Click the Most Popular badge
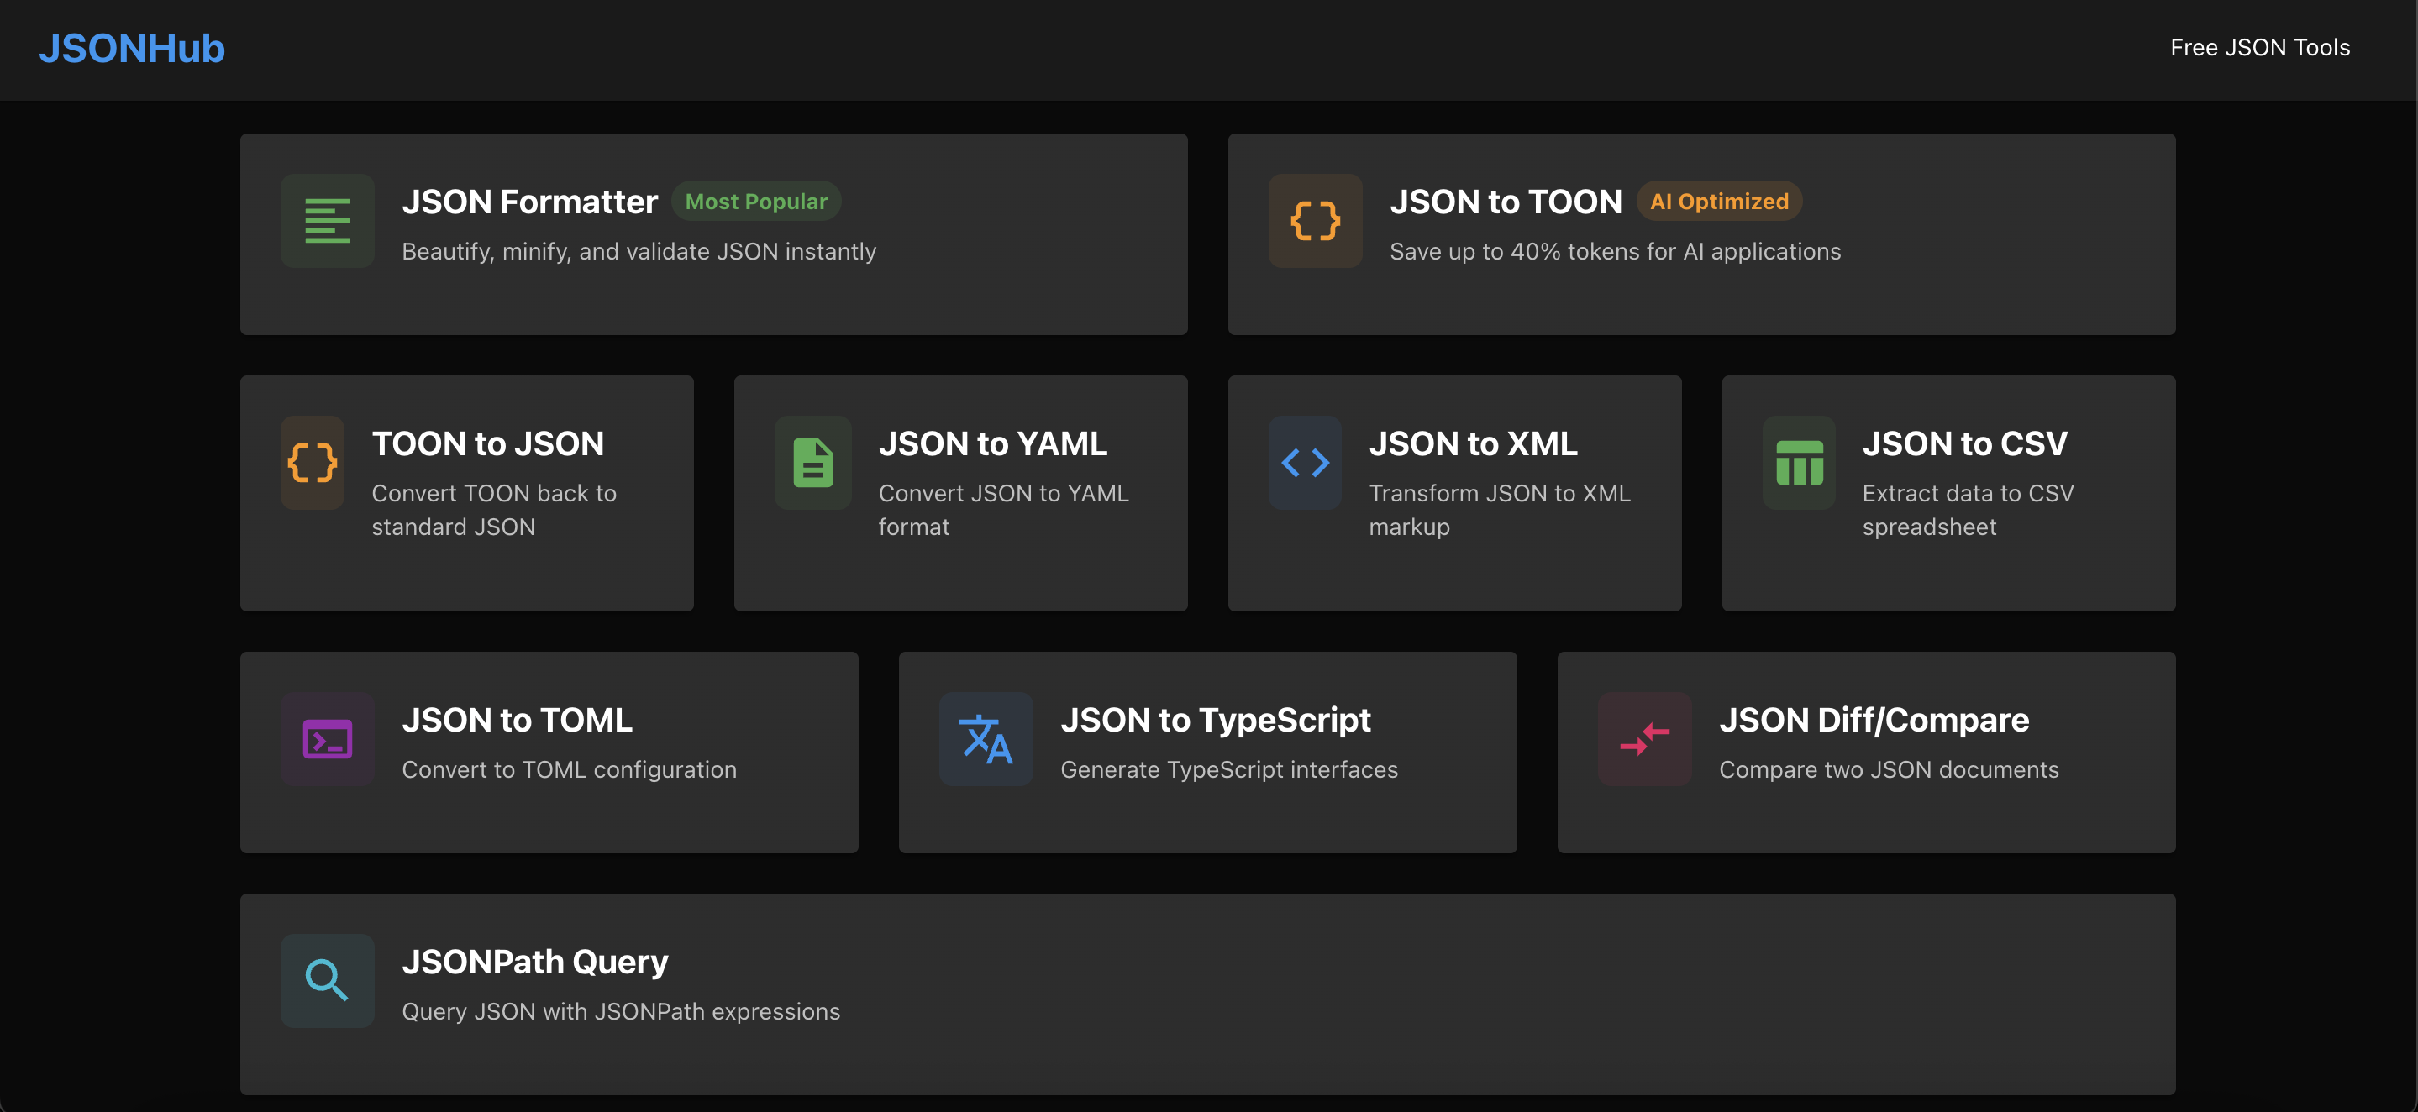2418x1112 pixels. pos(755,201)
